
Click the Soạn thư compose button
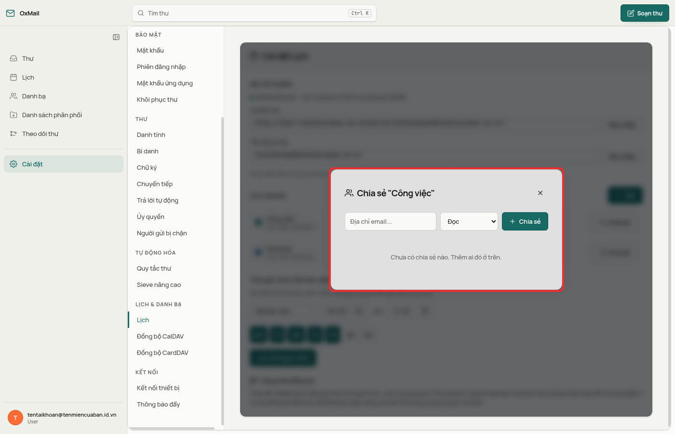645,13
